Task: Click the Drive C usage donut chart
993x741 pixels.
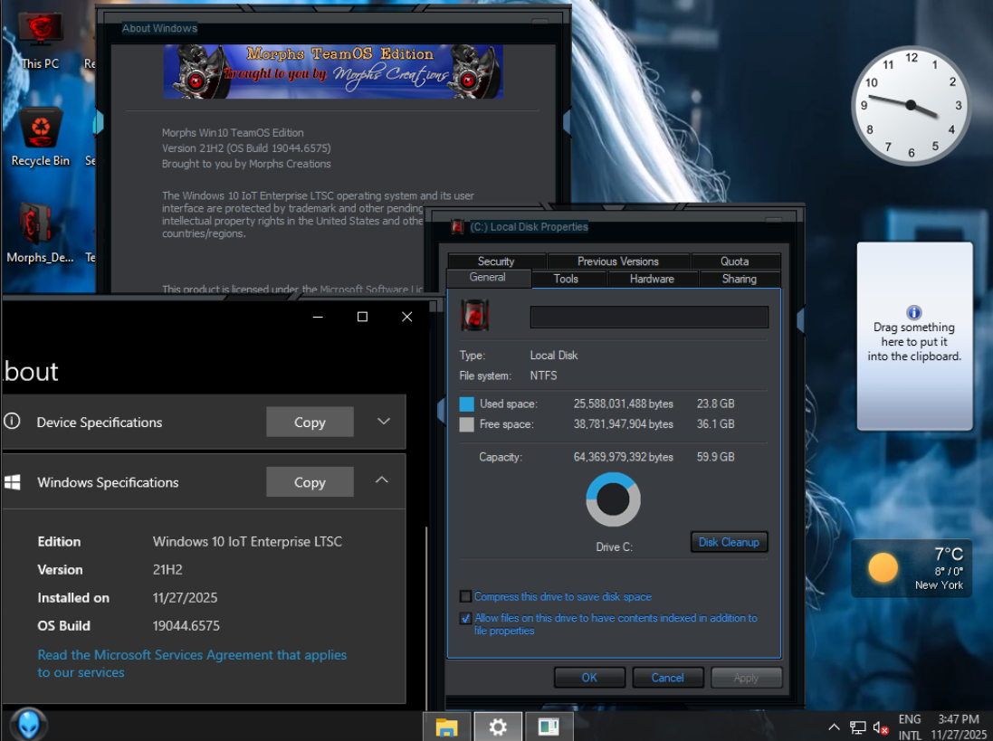Action: [x=613, y=499]
